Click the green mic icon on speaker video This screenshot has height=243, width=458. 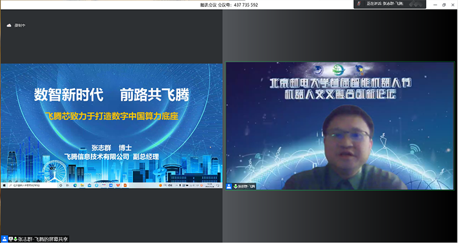(235, 186)
